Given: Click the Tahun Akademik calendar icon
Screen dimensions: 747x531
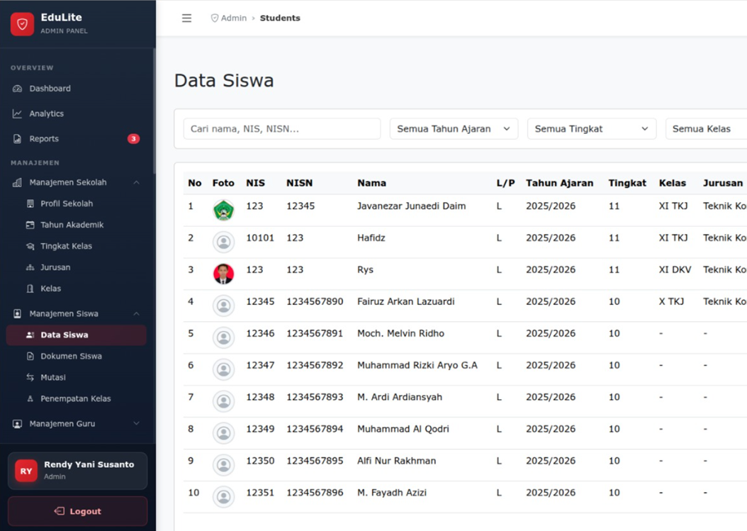Looking at the screenshot, I should 30,225.
